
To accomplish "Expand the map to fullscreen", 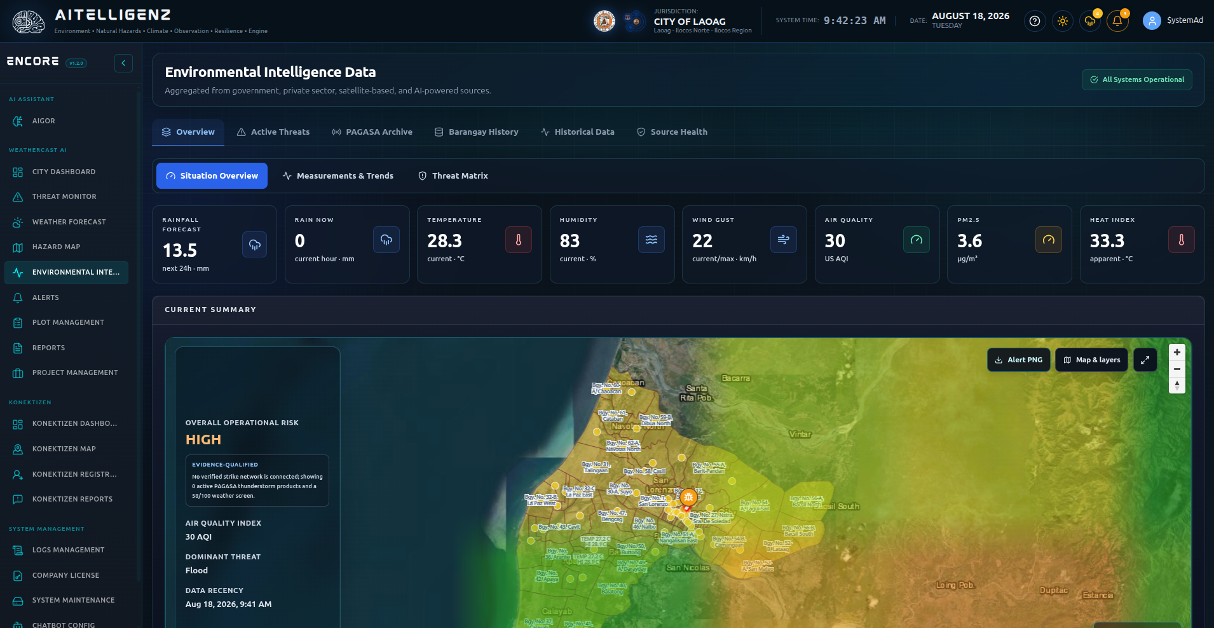I will point(1145,360).
